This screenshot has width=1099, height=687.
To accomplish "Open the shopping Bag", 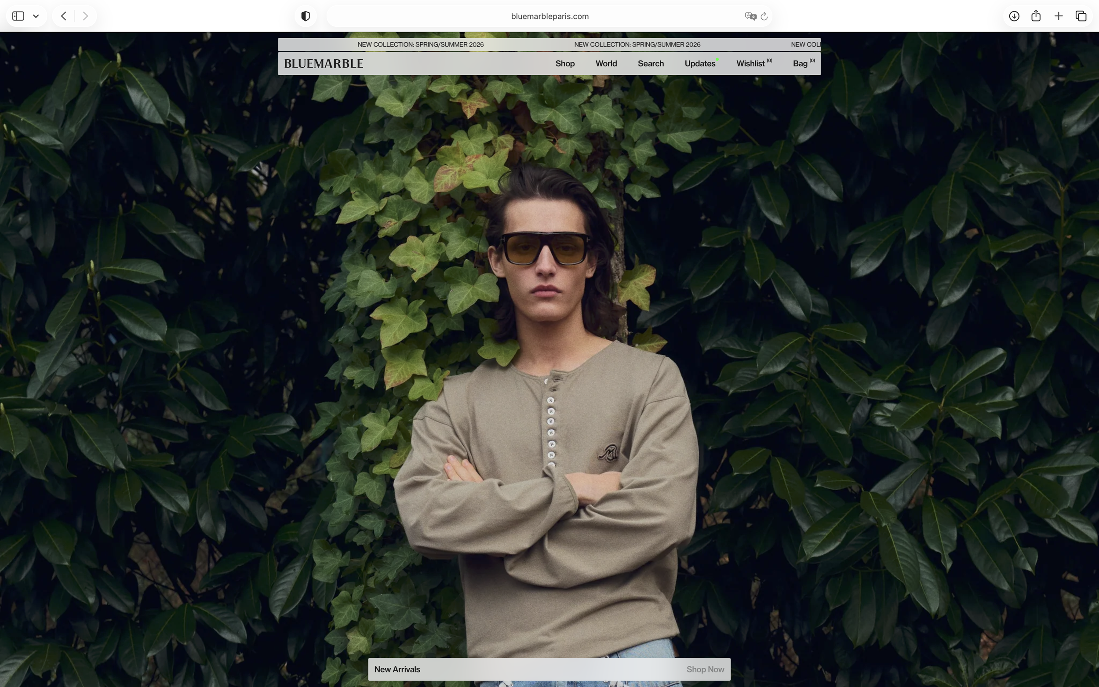I will [x=800, y=64].
